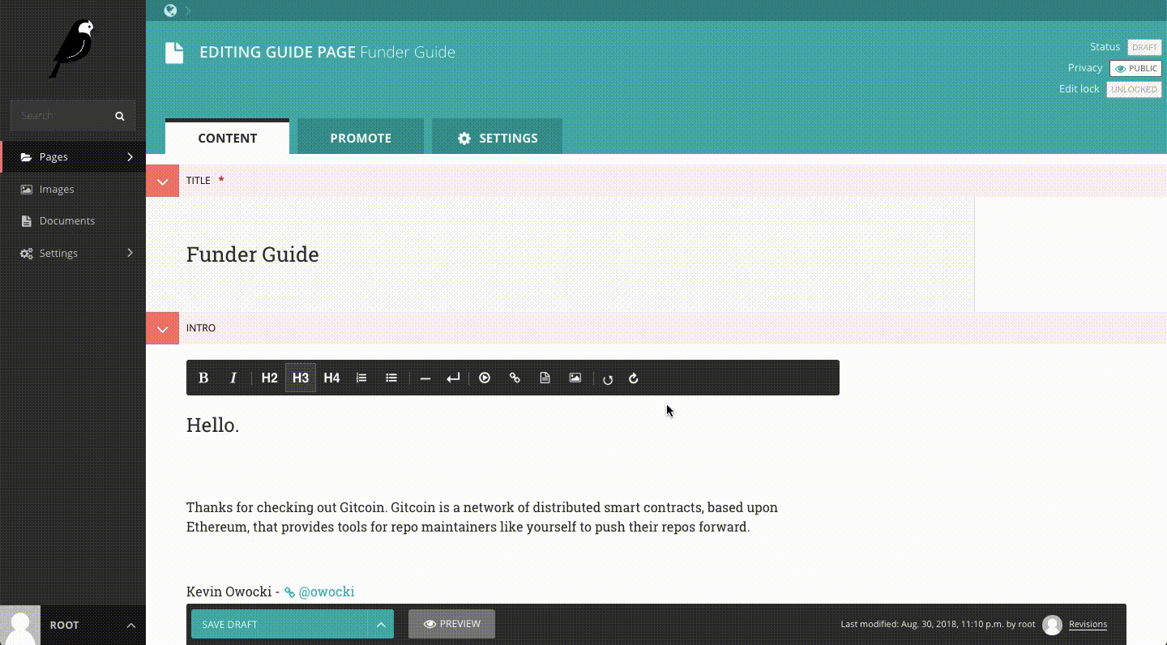The height and width of the screenshot is (645, 1167).
Task: Switch to the Content tab
Action: (227, 138)
